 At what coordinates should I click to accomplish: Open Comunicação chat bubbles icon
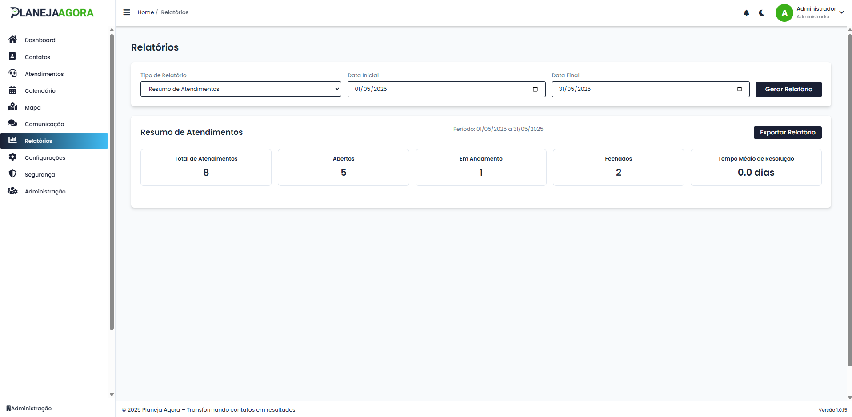tap(12, 123)
